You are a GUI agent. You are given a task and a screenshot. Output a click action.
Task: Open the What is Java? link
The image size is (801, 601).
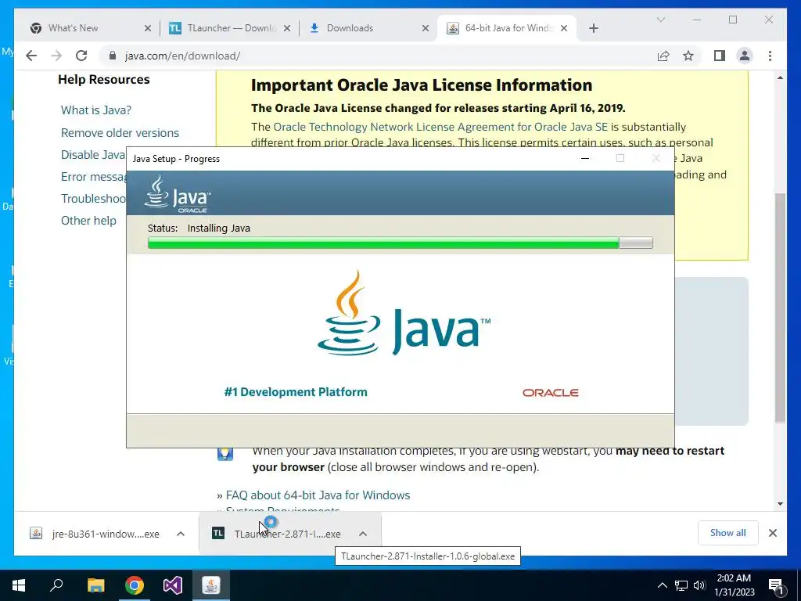click(x=96, y=110)
